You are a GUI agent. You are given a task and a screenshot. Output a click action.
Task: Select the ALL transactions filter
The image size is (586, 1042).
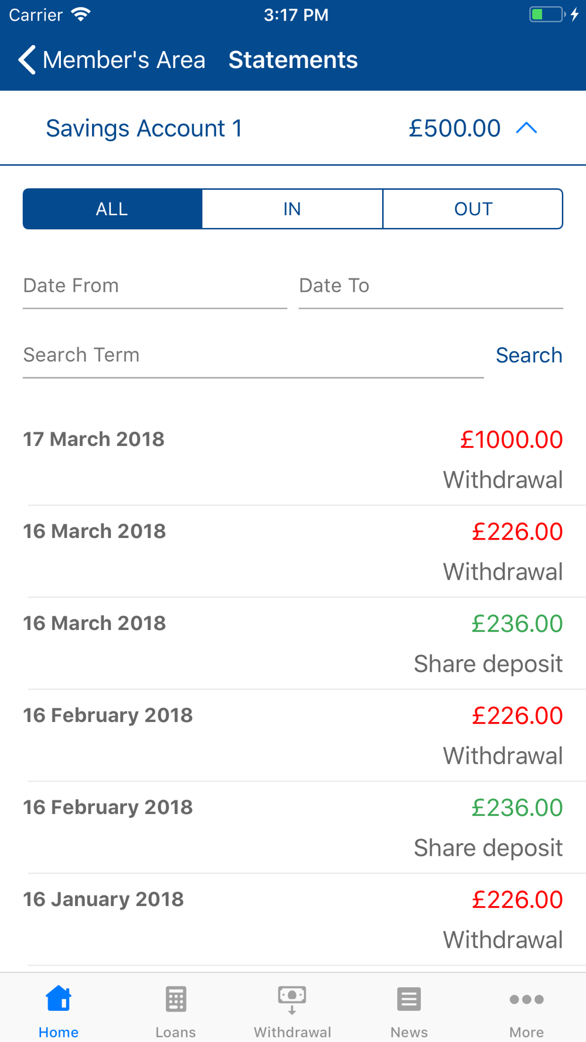coord(113,209)
